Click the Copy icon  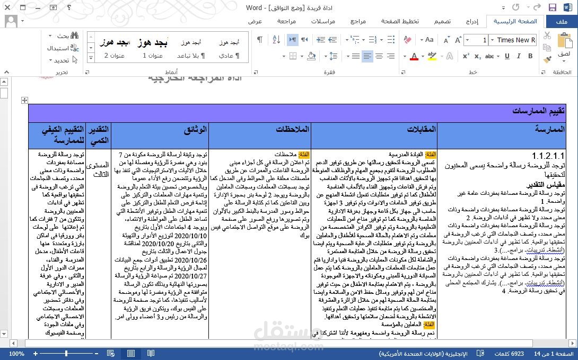coord(547,48)
